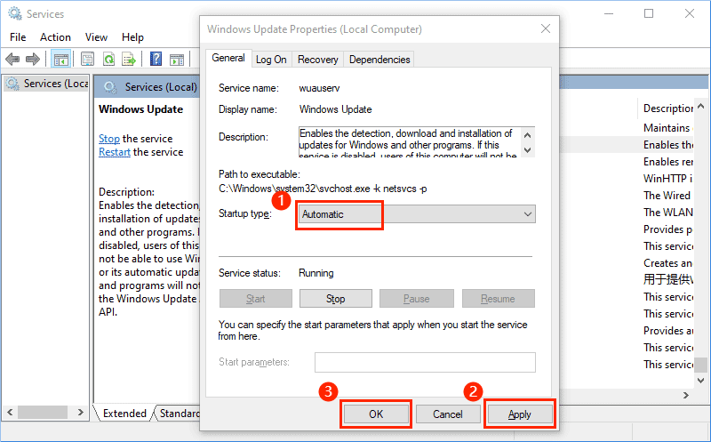Click the executable path text
Screen dimensions: 711x442
[x=323, y=189]
